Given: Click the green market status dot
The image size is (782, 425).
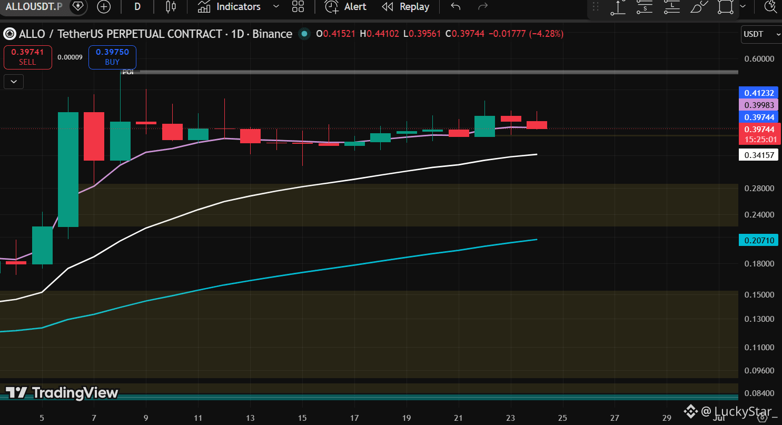Looking at the screenshot, I should tap(304, 34).
